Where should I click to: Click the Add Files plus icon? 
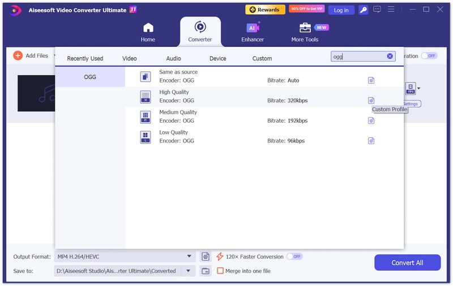(18, 55)
